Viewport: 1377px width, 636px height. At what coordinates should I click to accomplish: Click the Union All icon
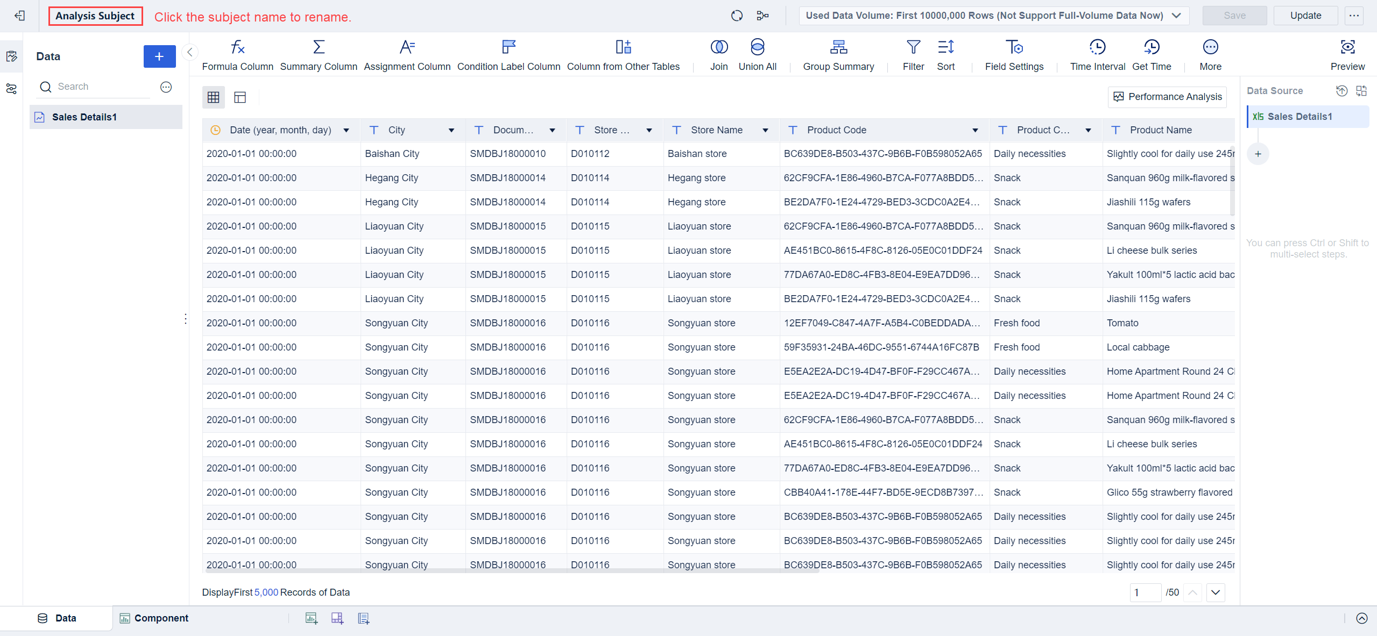[x=757, y=53]
